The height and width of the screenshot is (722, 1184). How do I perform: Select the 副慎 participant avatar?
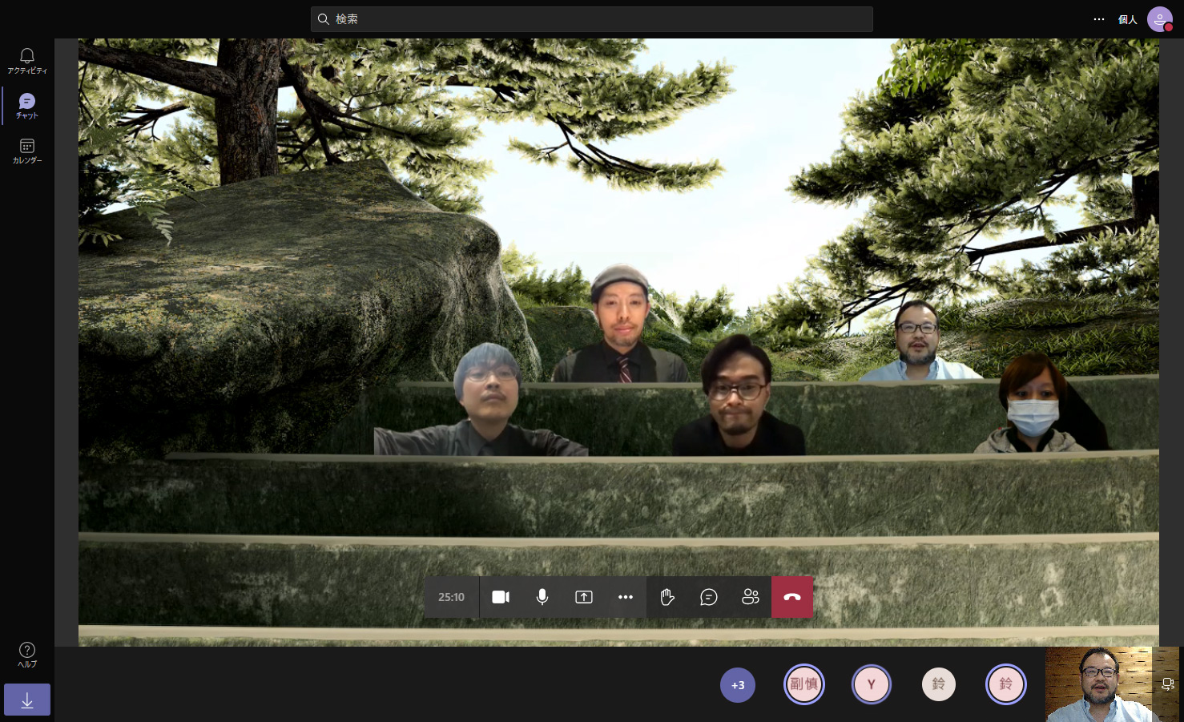coord(804,684)
